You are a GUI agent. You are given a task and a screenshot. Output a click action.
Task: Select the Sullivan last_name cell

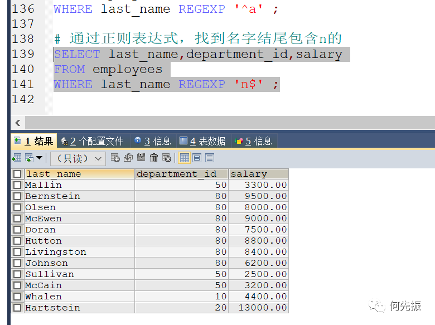point(79,274)
